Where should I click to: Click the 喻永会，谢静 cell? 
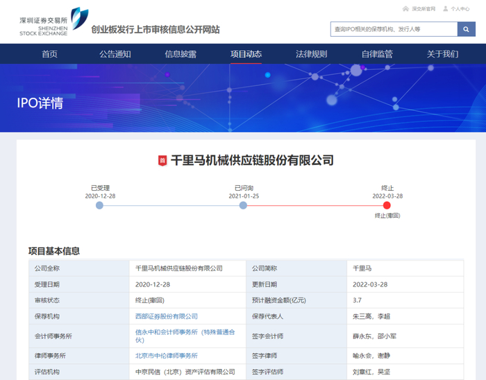pos(405,356)
